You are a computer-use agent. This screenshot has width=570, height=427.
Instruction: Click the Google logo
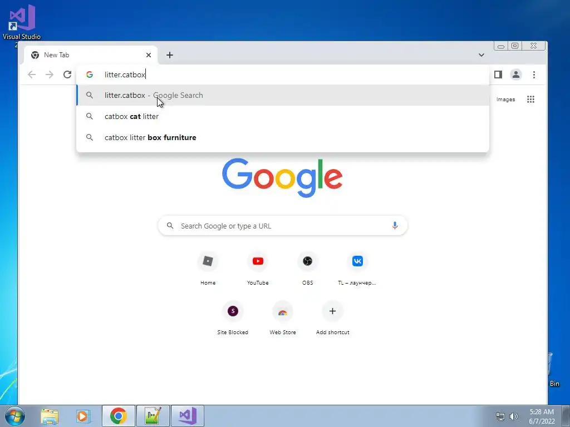pos(282,177)
